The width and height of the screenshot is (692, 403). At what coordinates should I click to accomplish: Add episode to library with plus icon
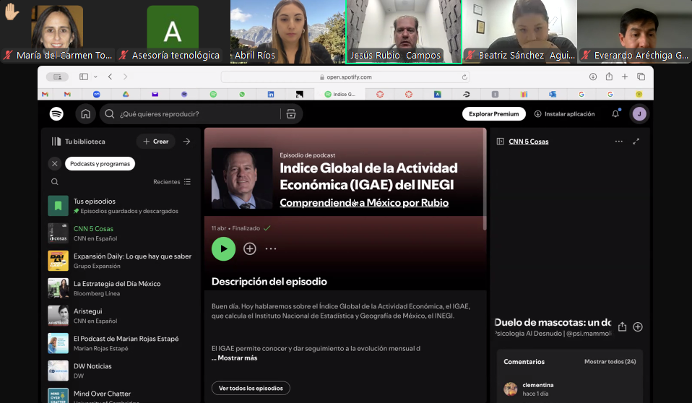(x=250, y=248)
